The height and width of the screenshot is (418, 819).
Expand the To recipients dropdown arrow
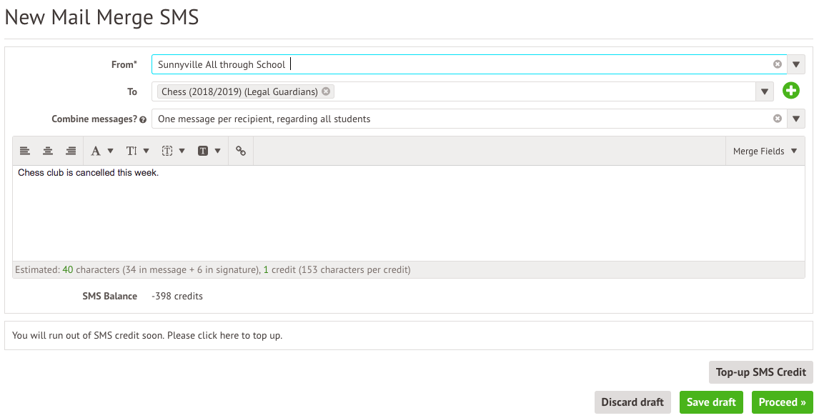point(764,91)
